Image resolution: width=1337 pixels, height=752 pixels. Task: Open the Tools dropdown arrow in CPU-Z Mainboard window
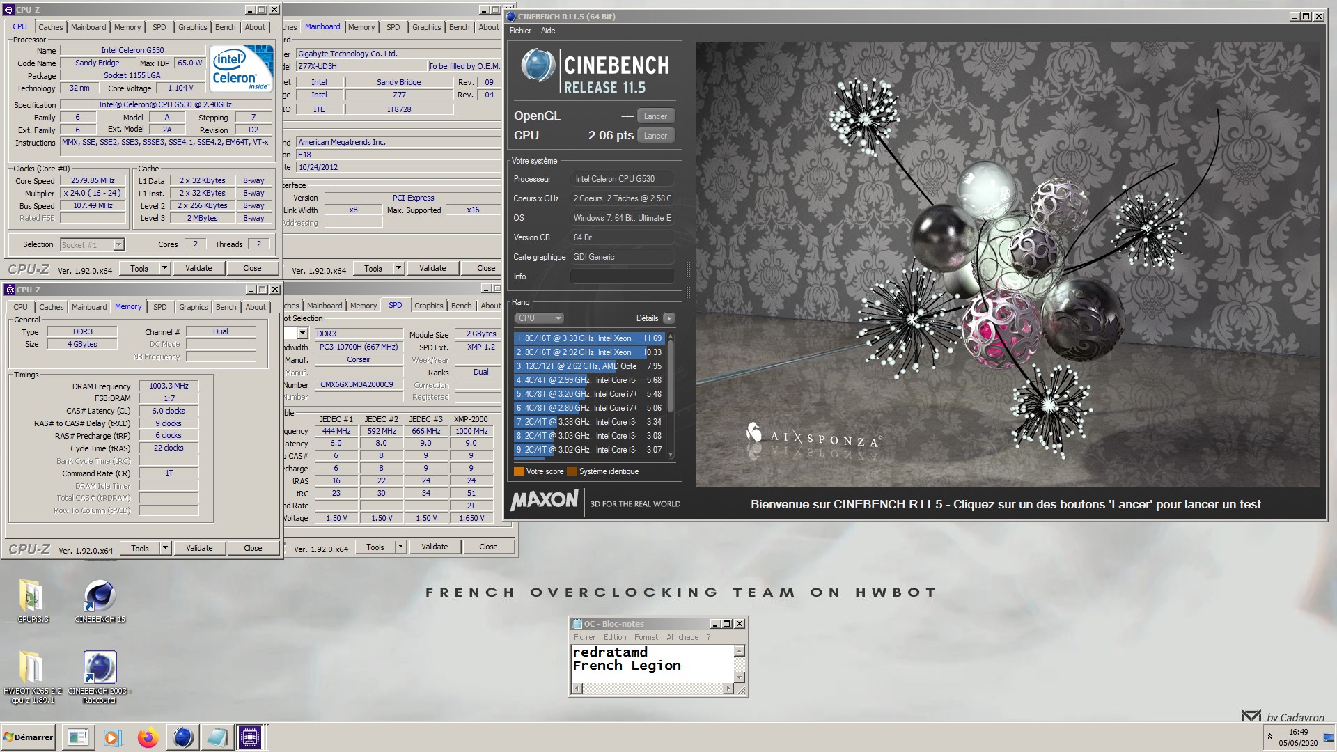[399, 268]
